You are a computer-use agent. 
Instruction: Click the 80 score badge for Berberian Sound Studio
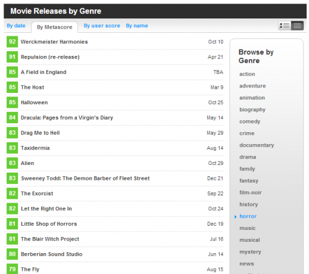(x=12, y=254)
